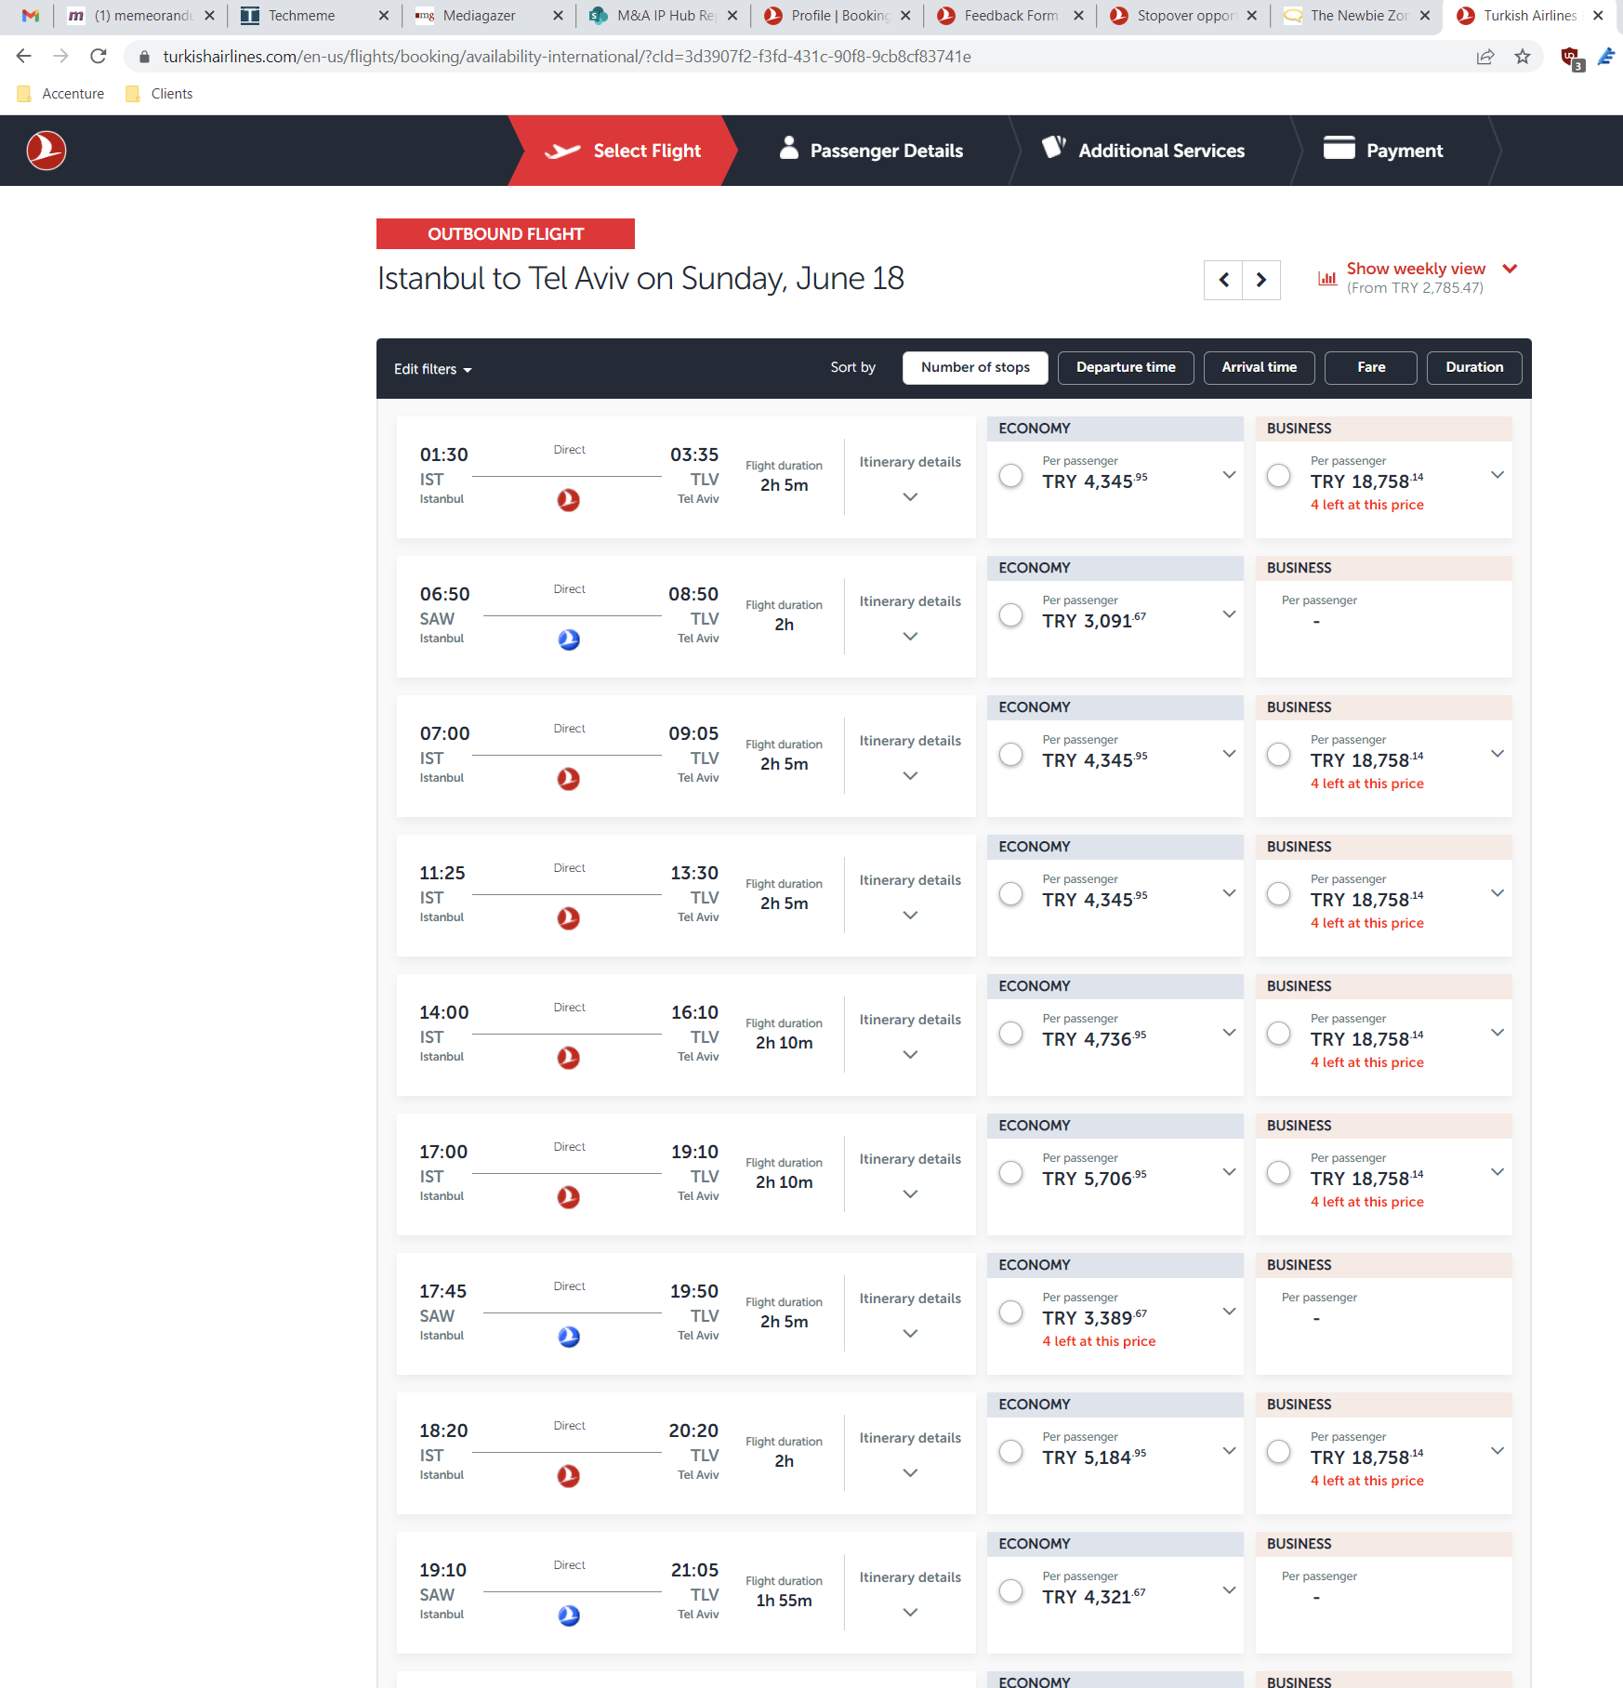Bookmark this page with the star icon
This screenshot has width=1623, height=1688.
tap(1523, 57)
